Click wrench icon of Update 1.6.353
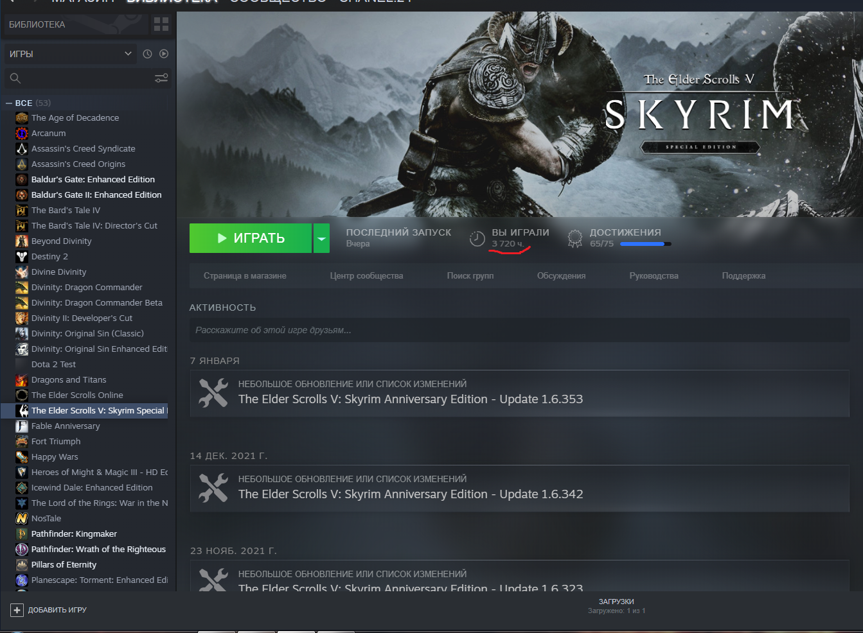This screenshot has height=633, width=863. pyautogui.click(x=213, y=392)
